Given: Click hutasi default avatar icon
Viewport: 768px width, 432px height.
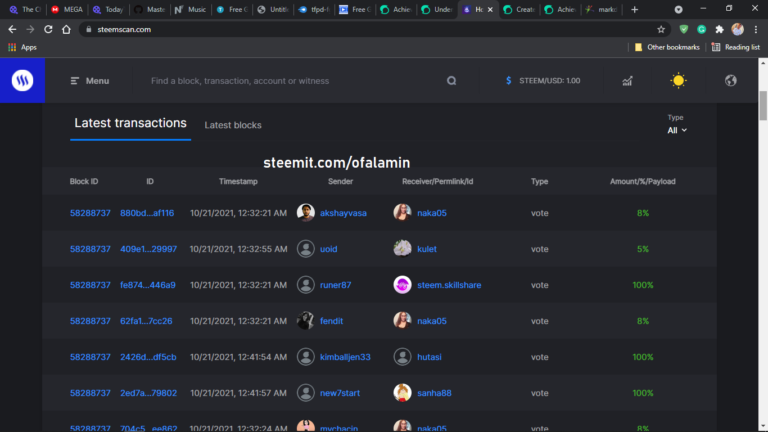Looking at the screenshot, I should (403, 357).
